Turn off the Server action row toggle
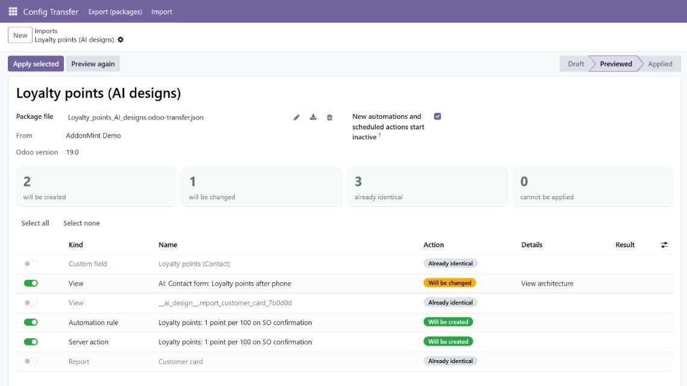The width and height of the screenshot is (687, 386). click(31, 342)
